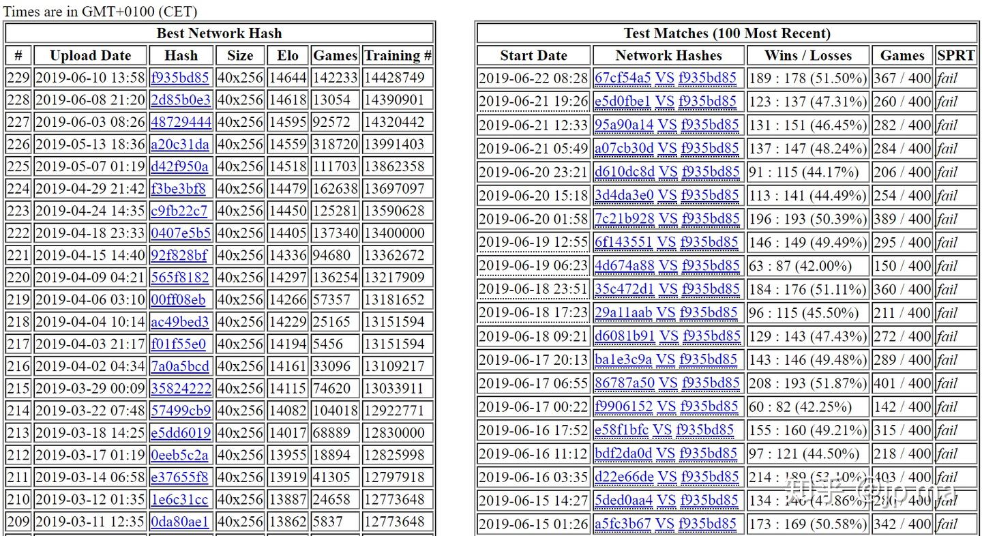Open network hash 48729444 from row 227
The height and width of the screenshot is (536, 982).
[181, 121]
